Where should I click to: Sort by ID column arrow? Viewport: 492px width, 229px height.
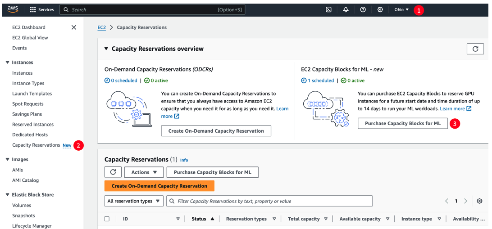178,219
